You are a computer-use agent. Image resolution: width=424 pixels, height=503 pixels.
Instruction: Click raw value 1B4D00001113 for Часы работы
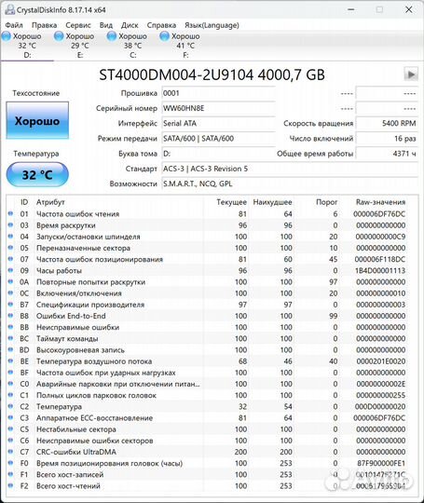(380, 270)
